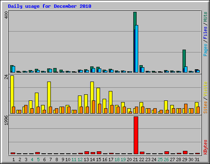Screen dimensions: 210x164
Task: Click the 1996 axis label
Action: pyautogui.click(x=6, y=120)
